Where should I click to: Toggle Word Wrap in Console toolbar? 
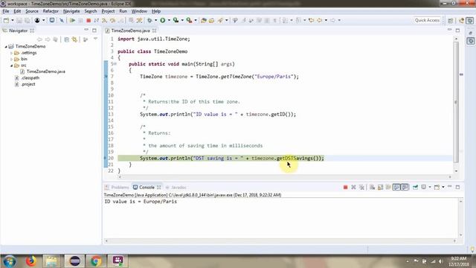click(388, 187)
